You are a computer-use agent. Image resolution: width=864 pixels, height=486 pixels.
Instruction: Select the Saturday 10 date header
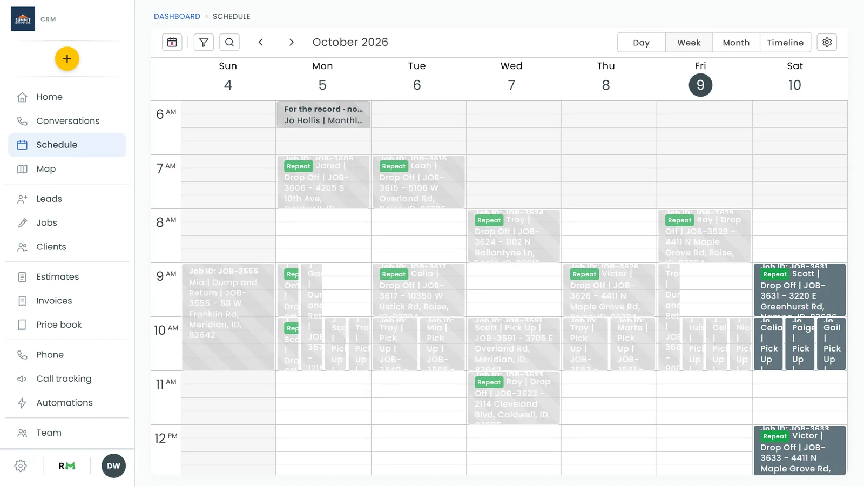click(x=794, y=85)
